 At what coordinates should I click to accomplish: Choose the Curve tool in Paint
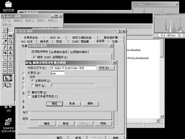11,59
